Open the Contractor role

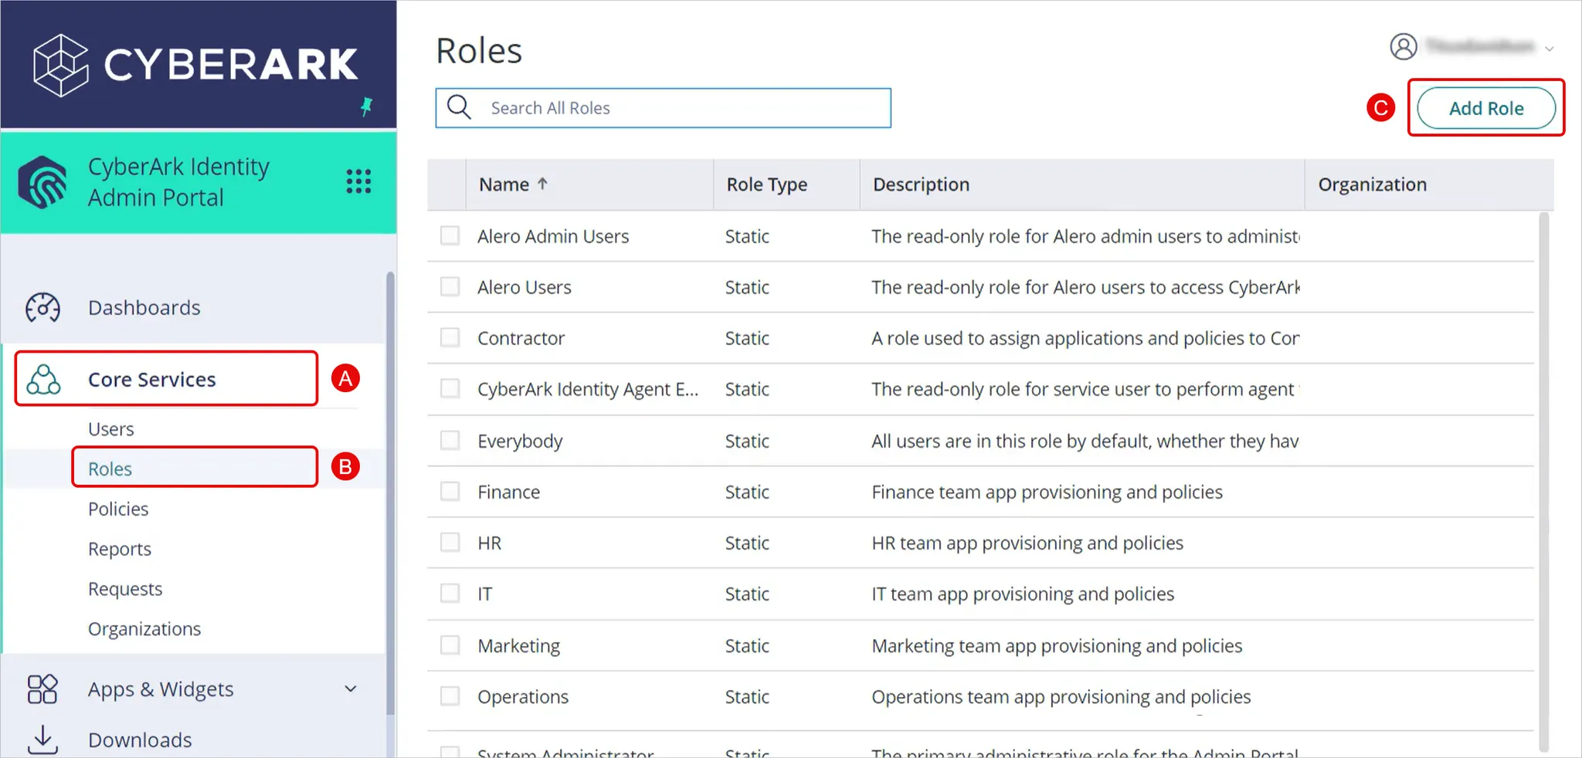pyautogui.click(x=521, y=338)
